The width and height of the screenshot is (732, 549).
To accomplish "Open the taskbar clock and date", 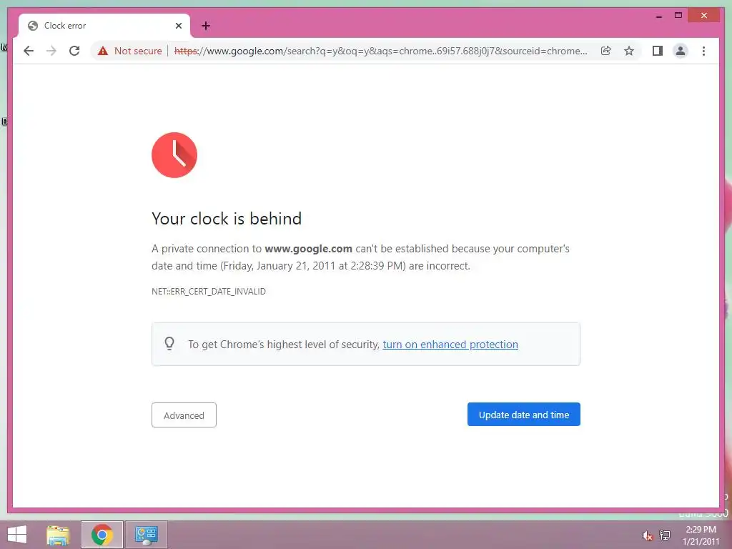I will pyautogui.click(x=701, y=535).
